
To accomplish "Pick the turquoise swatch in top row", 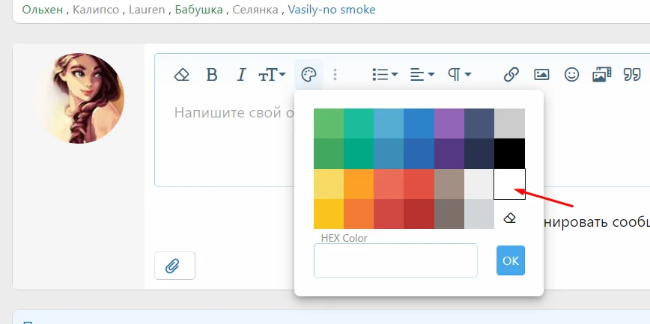I will 359,123.
